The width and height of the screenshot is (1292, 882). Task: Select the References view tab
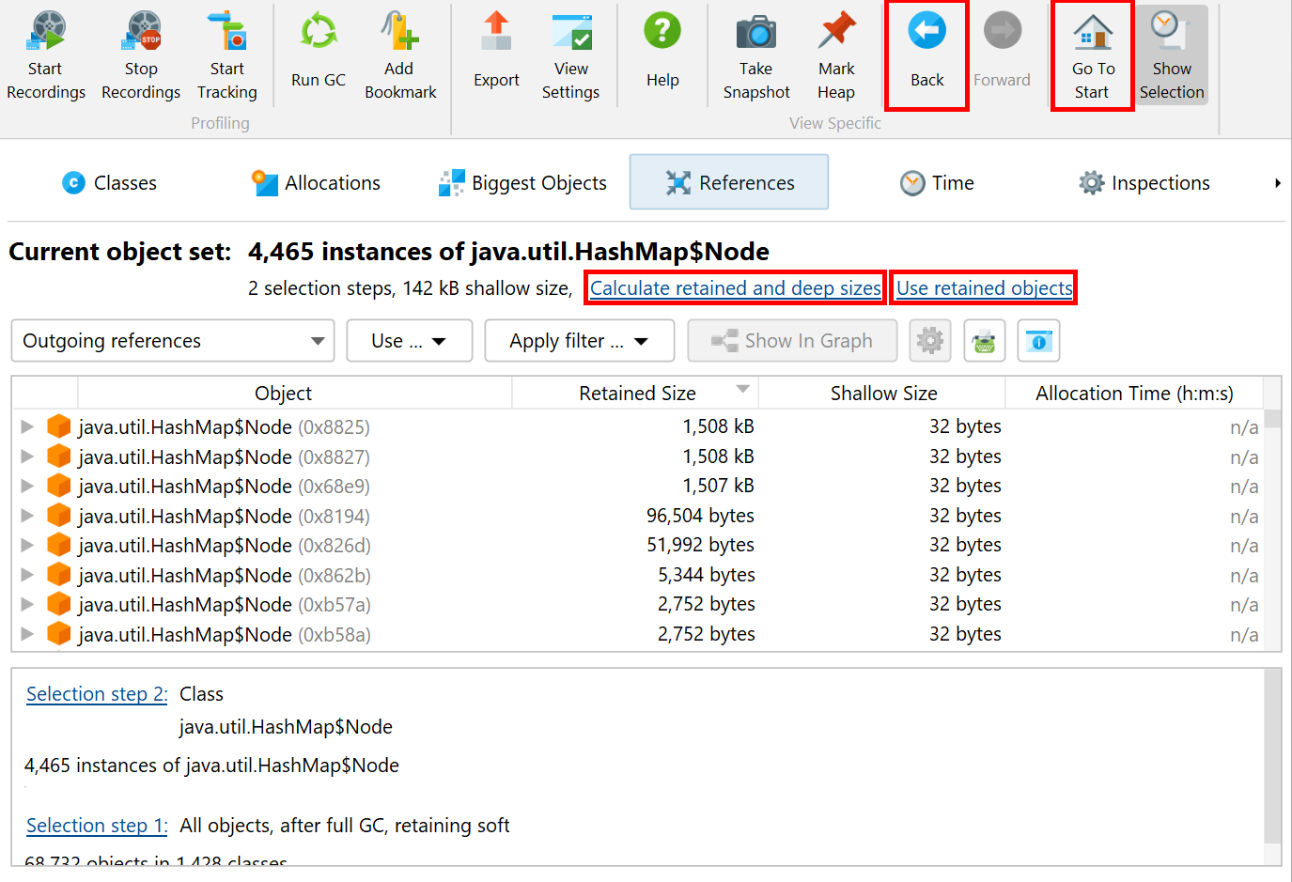729,182
